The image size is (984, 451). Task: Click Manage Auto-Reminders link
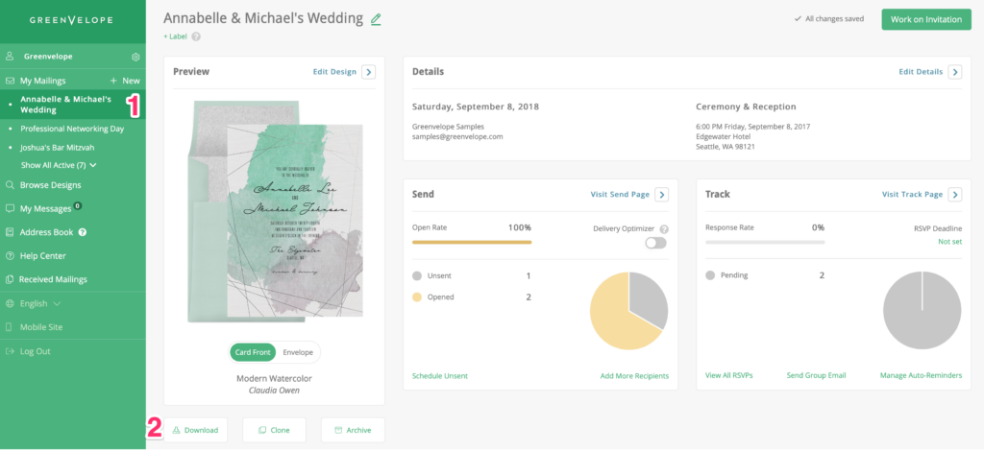(x=921, y=376)
